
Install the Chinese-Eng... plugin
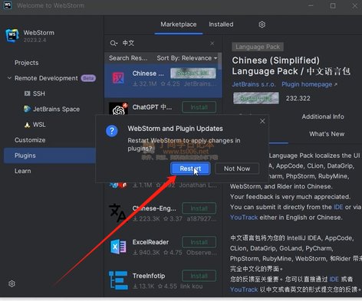199,208
